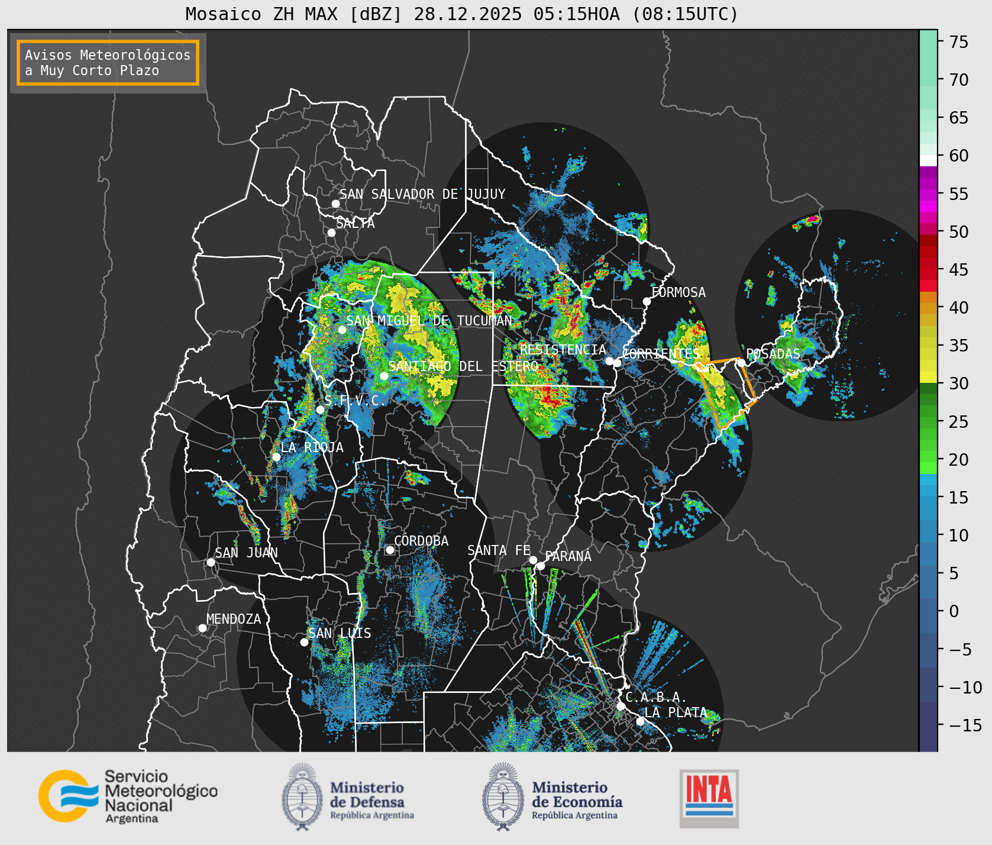Click the Servicio Meteorológico Nacional logo
Screen dimensions: 992x845
pyautogui.click(x=128, y=796)
